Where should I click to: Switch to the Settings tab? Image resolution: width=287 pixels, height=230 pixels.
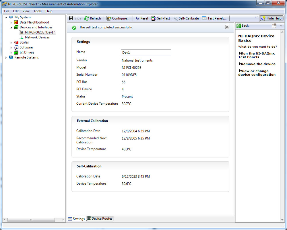click(x=76, y=219)
